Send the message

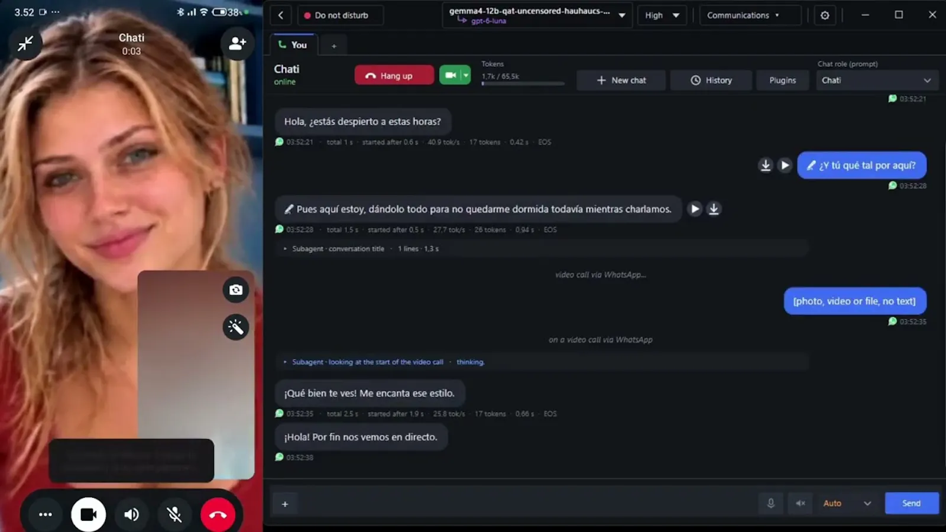click(911, 503)
